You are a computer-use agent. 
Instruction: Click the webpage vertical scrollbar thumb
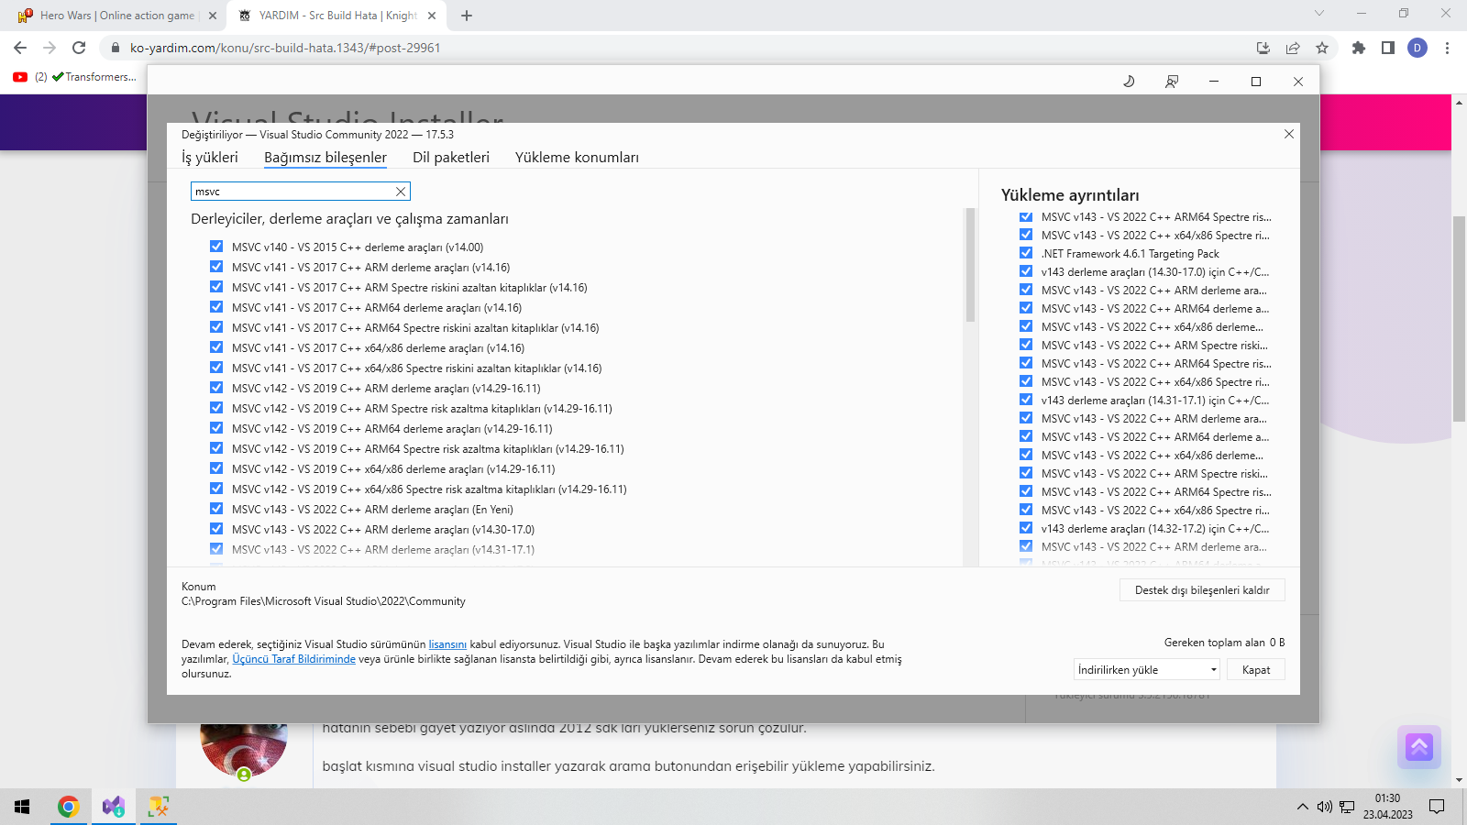coord(1460,321)
